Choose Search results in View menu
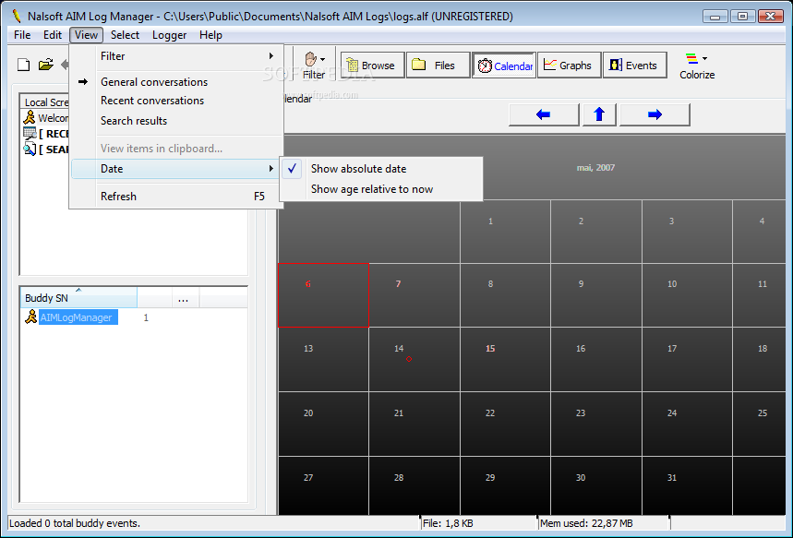The height and width of the screenshot is (538, 793). point(176,121)
